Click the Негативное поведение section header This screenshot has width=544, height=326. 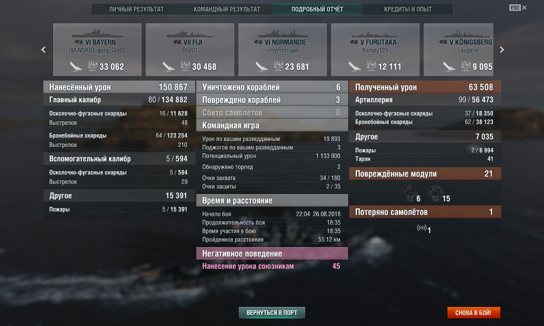272,253
